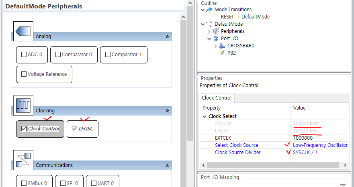Image resolution: width=354 pixels, height=187 pixels.
Task: Click the peripherals panel scroll-up arrow
Action: (184, 17)
